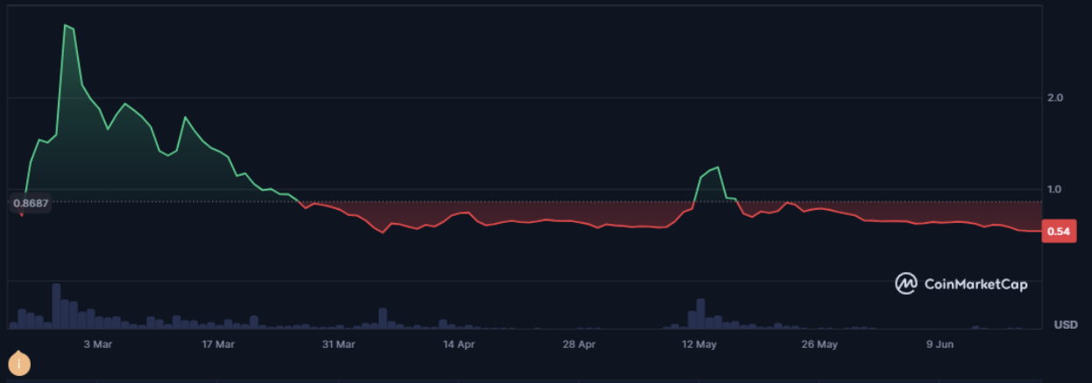Click the orange info icon below the chart
The width and height of the screenshot is (1092, 383).
18,362
